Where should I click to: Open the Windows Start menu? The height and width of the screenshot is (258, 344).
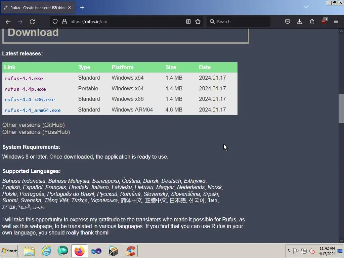coord(9,251)
